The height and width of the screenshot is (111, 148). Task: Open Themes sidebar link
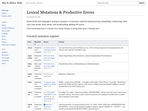pos(4,42)
